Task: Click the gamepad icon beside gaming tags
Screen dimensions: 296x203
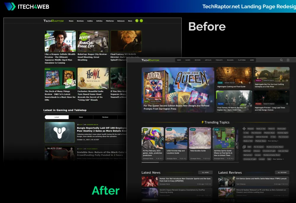Action: pos(244,129)
